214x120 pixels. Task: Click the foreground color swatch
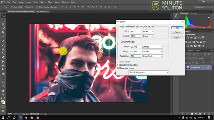click(x=2, y=101)
